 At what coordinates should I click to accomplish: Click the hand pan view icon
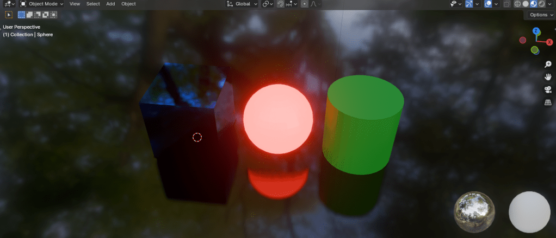click(x=548, y=77)
